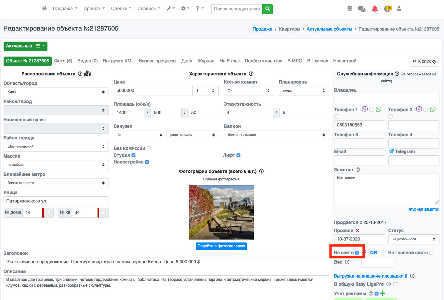The height and width of the screenshot is (300, 444).
Task: Toggle the На главной сайта checkbox
Action: (431, 253)
